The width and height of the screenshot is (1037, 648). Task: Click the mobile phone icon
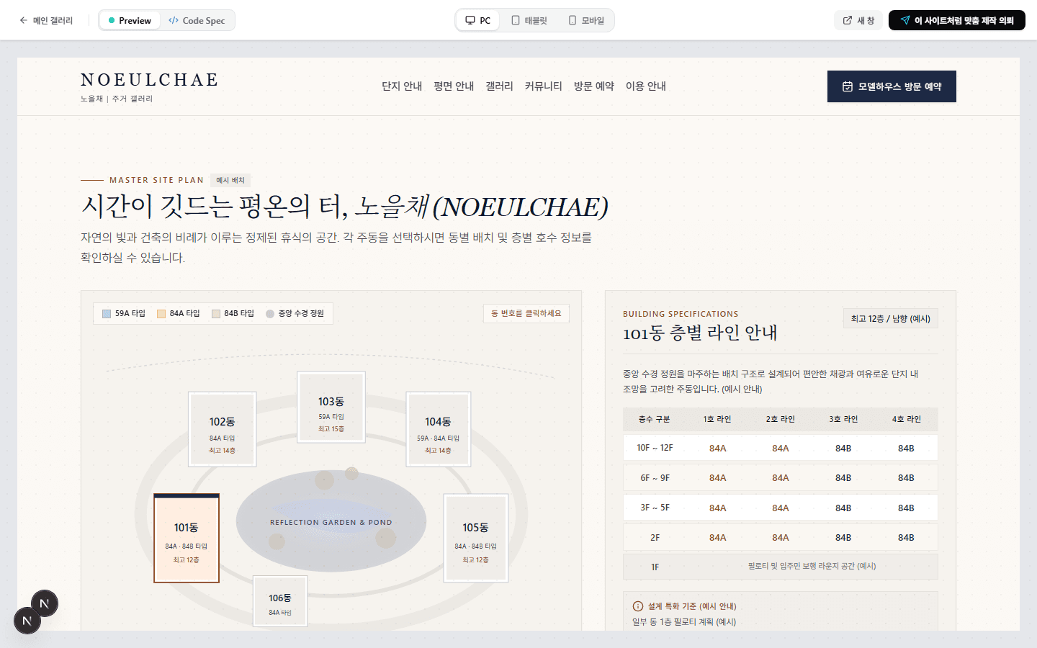pos(573,20)
